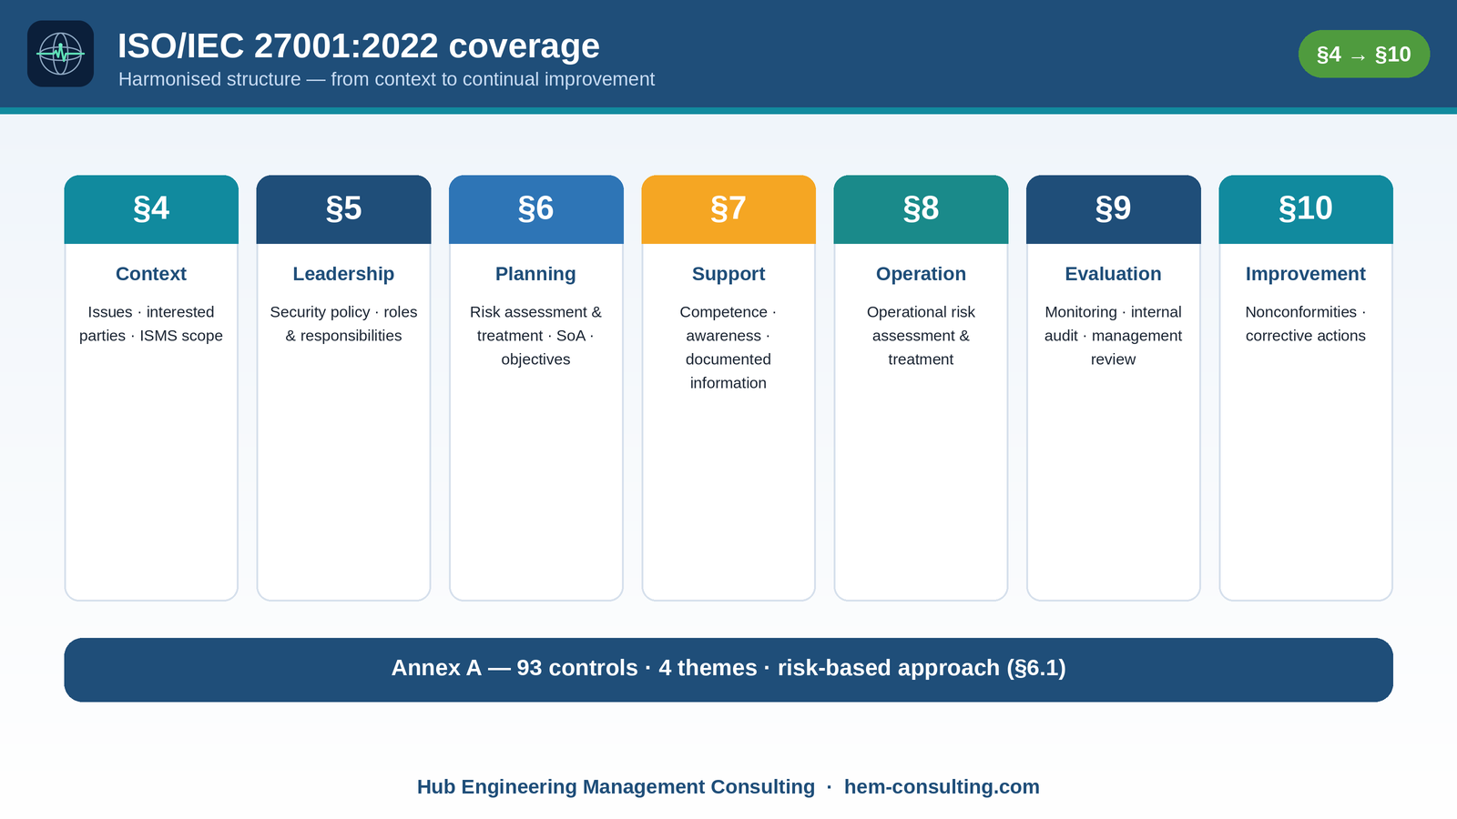Click the globe pulse logo icon
The image size is (1457, 819).
(60, 54)
